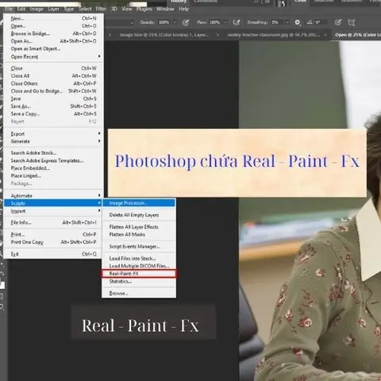Viewport: 381px width, 381px height.
Task: Choose Place Linked...
Action: coord(52,176)
